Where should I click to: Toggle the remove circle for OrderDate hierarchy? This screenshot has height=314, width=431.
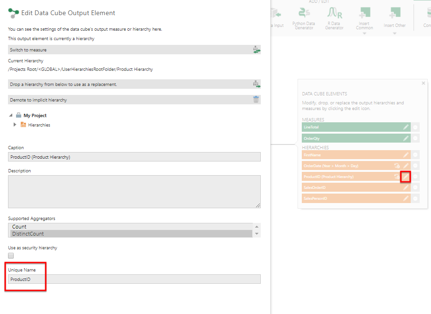point(415,166)
